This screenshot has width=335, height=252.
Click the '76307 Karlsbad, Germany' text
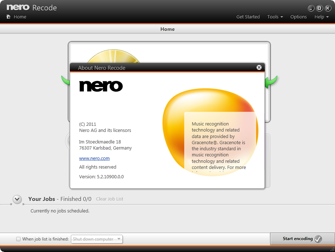[x=105, y=148]
